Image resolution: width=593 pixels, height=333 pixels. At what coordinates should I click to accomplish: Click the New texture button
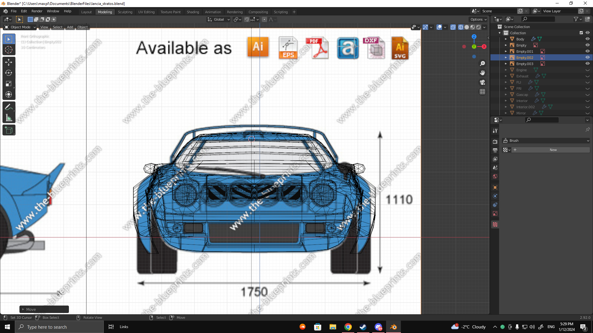pos(553,150)
